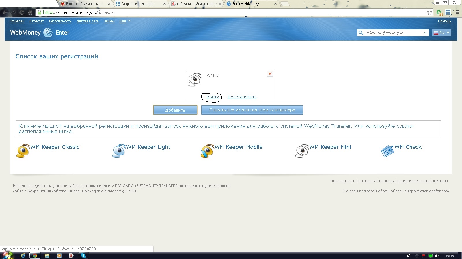The height and width of the screenshot is (259, 462).
Task: Open the Аттестат menu item
Action: coord(37,21)
